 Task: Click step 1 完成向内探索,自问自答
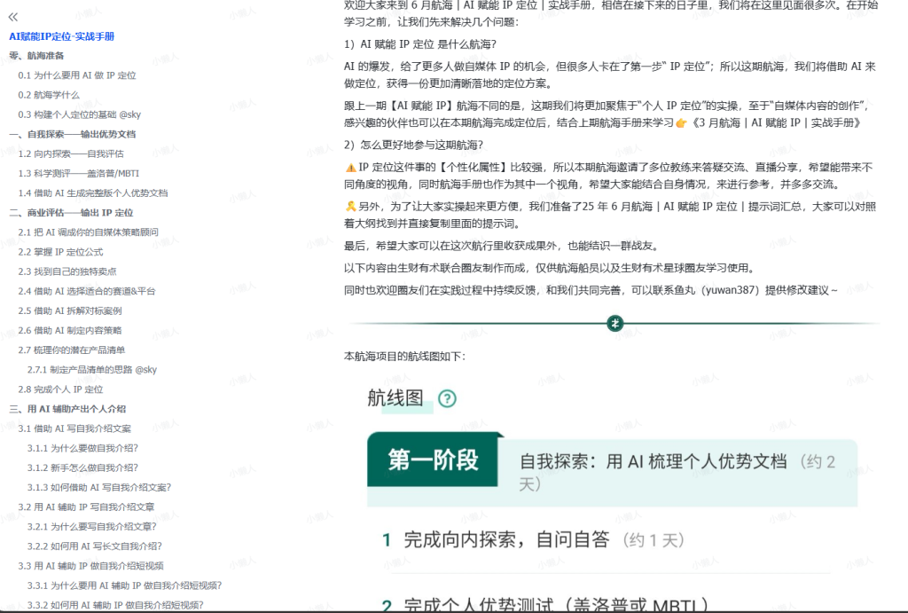(x=506, y=540)
